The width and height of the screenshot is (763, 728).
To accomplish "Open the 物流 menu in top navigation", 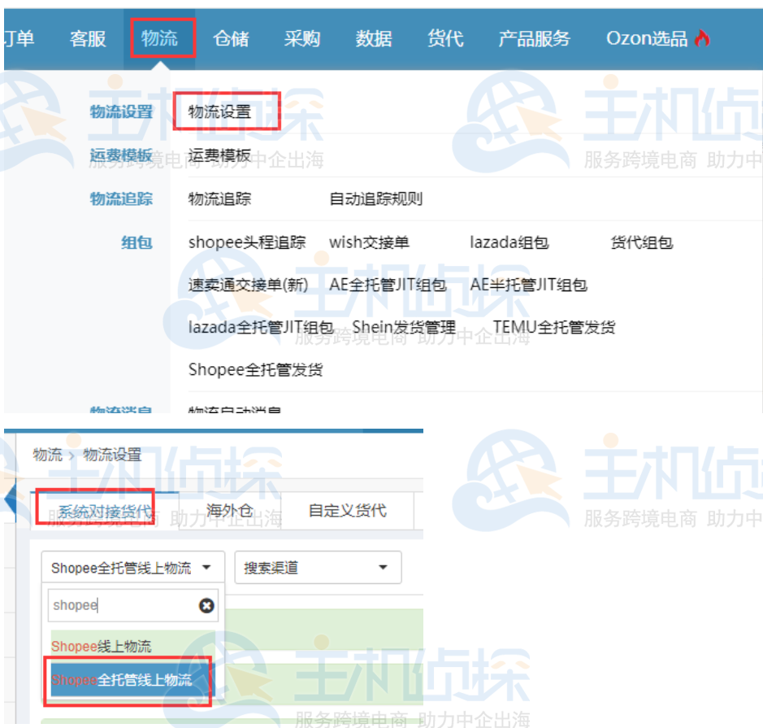I will coord(159,38).
